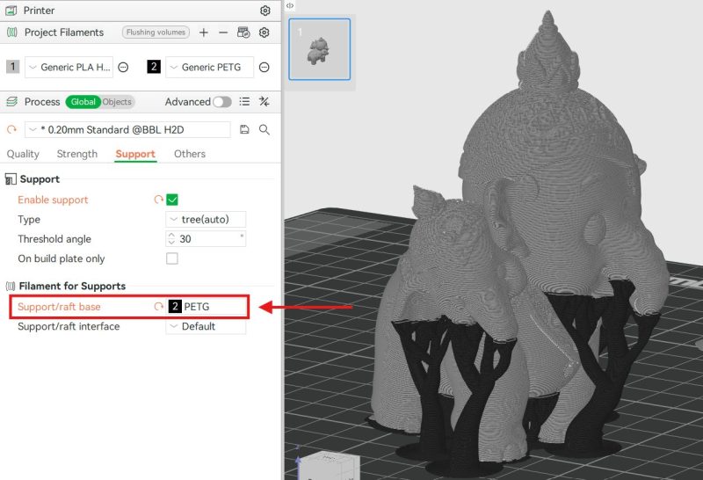Uncheck the Enable support checkbox
This screenshot has height=480, width=703.
[172, 200]
